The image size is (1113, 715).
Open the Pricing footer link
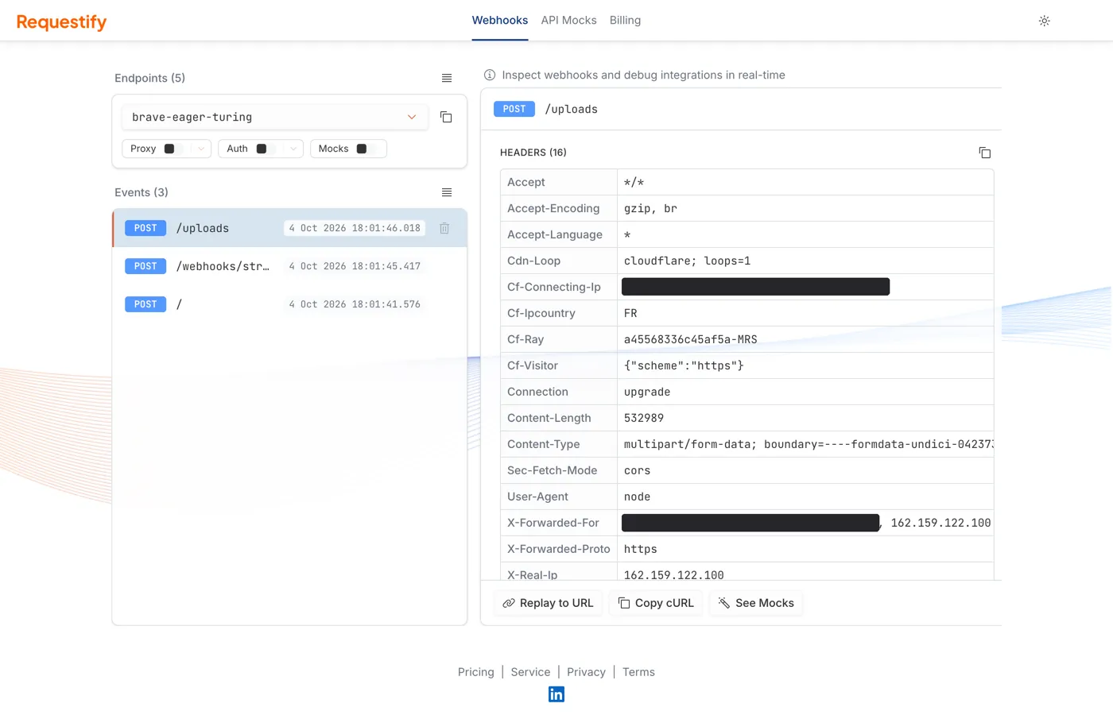pyautogui.click(x=476, y=672)
